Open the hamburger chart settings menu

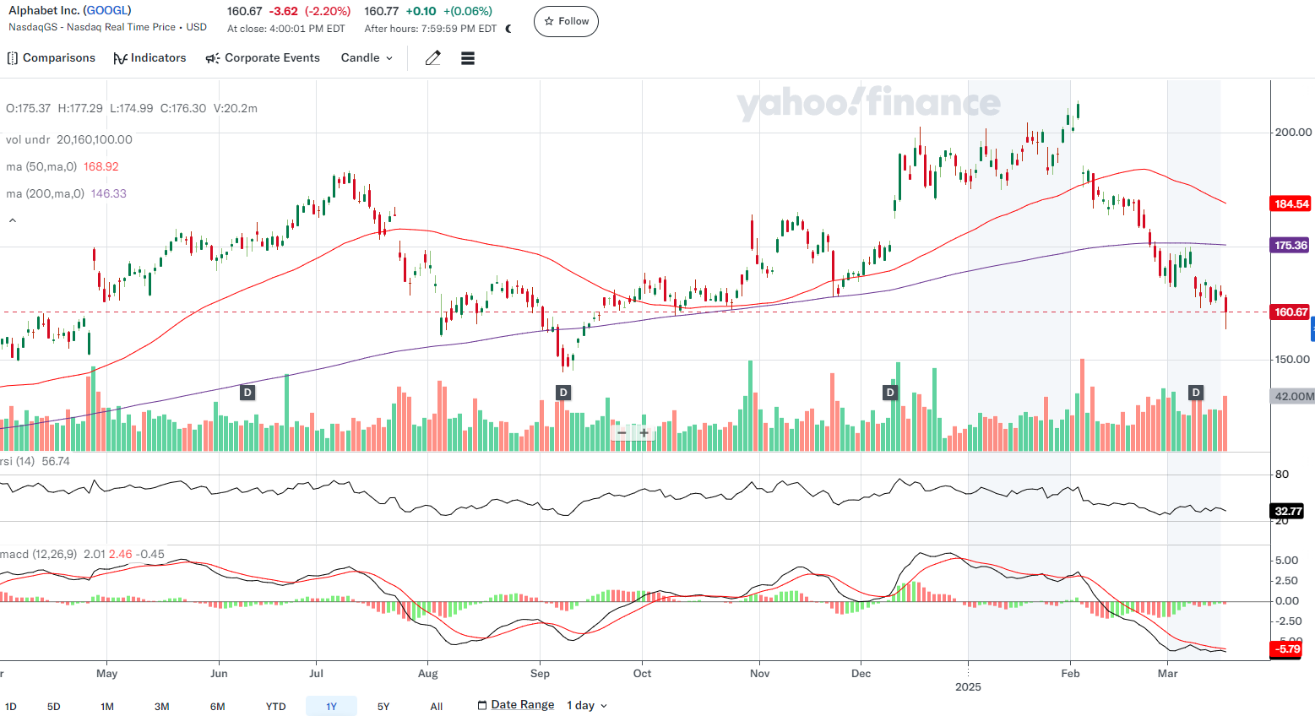(468, 58)
